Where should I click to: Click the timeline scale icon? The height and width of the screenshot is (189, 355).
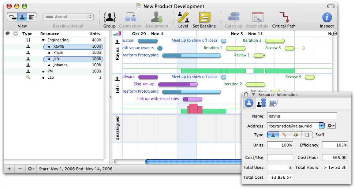coord(117,34)
